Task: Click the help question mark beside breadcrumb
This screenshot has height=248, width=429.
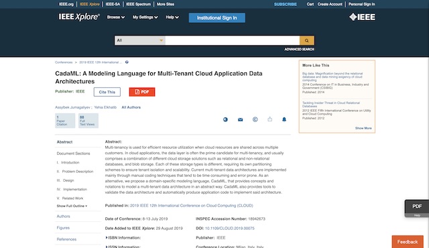Action: [x=127, y=62]
